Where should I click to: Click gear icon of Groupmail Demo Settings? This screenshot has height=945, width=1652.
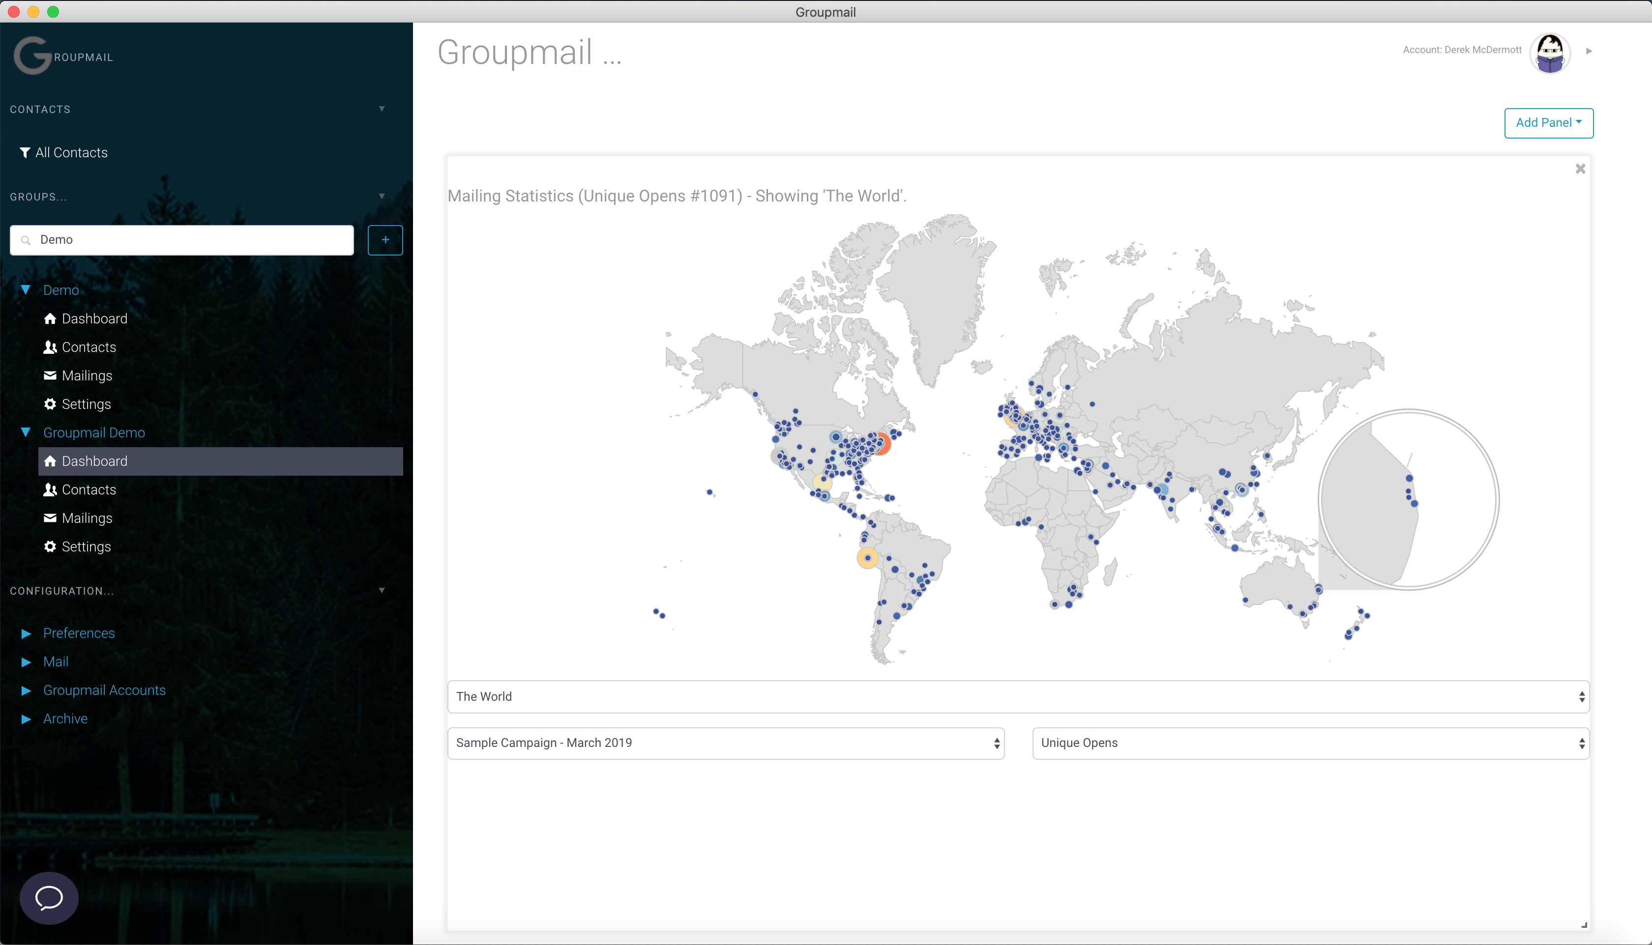(50, 546)
